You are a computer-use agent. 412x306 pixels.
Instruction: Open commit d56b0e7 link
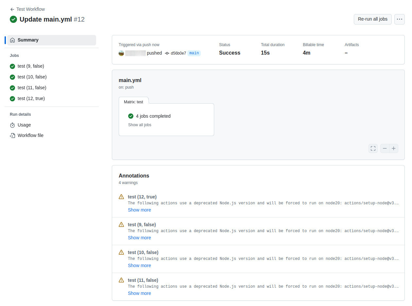[178, 53]
